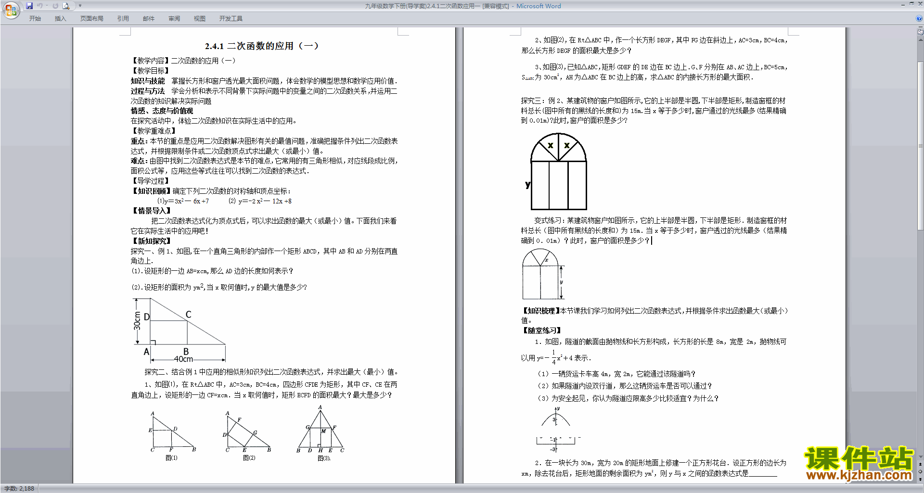Restore down the Word window
This screenshot has height=493, width=924.
[911, 4]
